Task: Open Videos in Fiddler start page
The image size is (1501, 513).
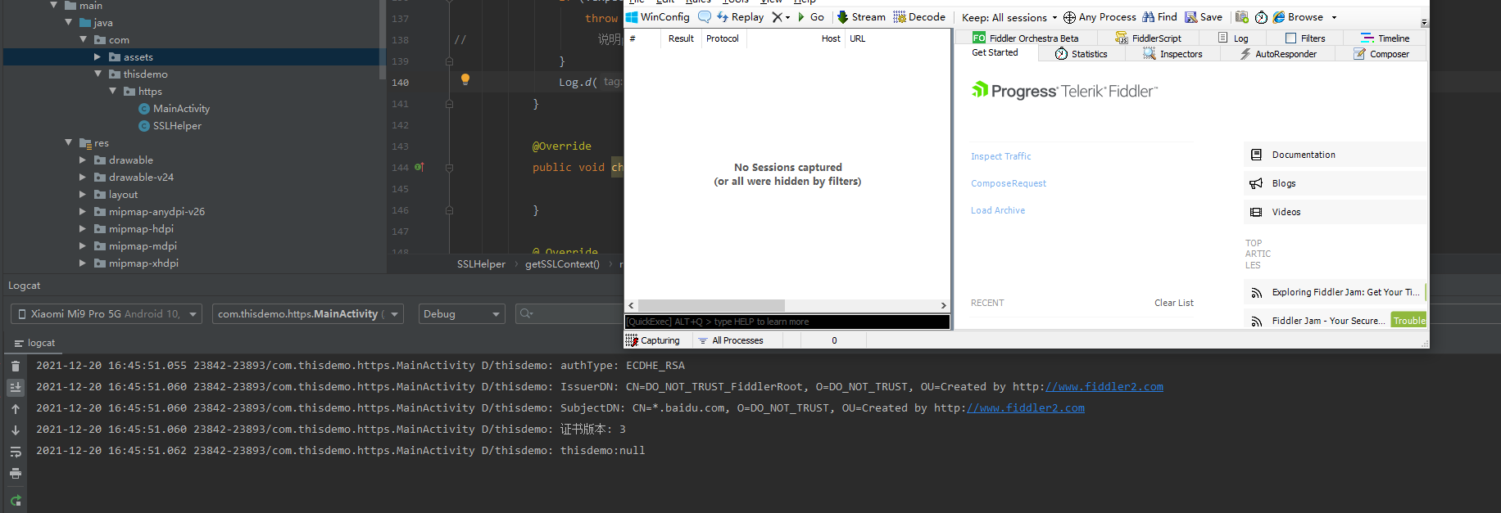Action: point(1334,212)
